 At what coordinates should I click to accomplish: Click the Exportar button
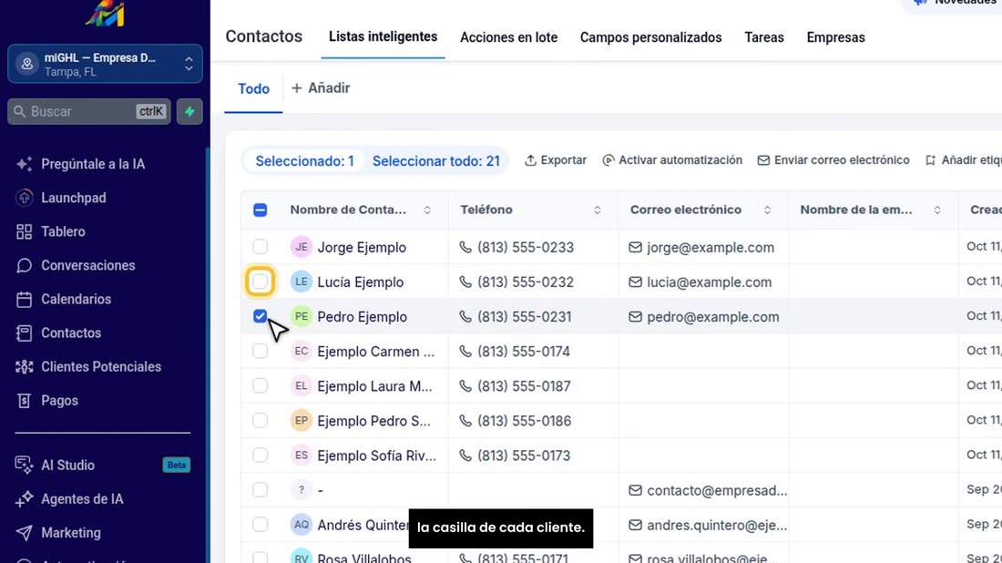pyautogui.click(x=556, y=160)
